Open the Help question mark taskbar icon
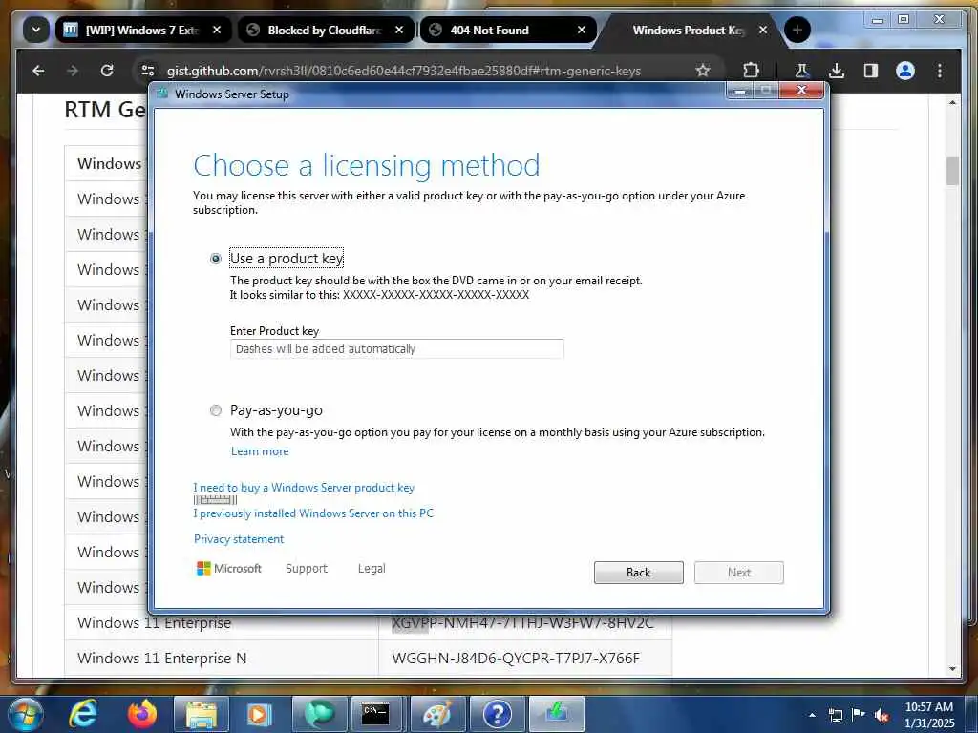The height and width of the screenshot is (733, 978). pyautogui.click(x=497, y=714)
